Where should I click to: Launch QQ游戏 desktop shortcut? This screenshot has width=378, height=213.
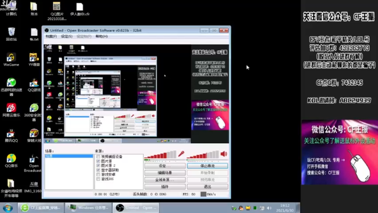(34, 85)
